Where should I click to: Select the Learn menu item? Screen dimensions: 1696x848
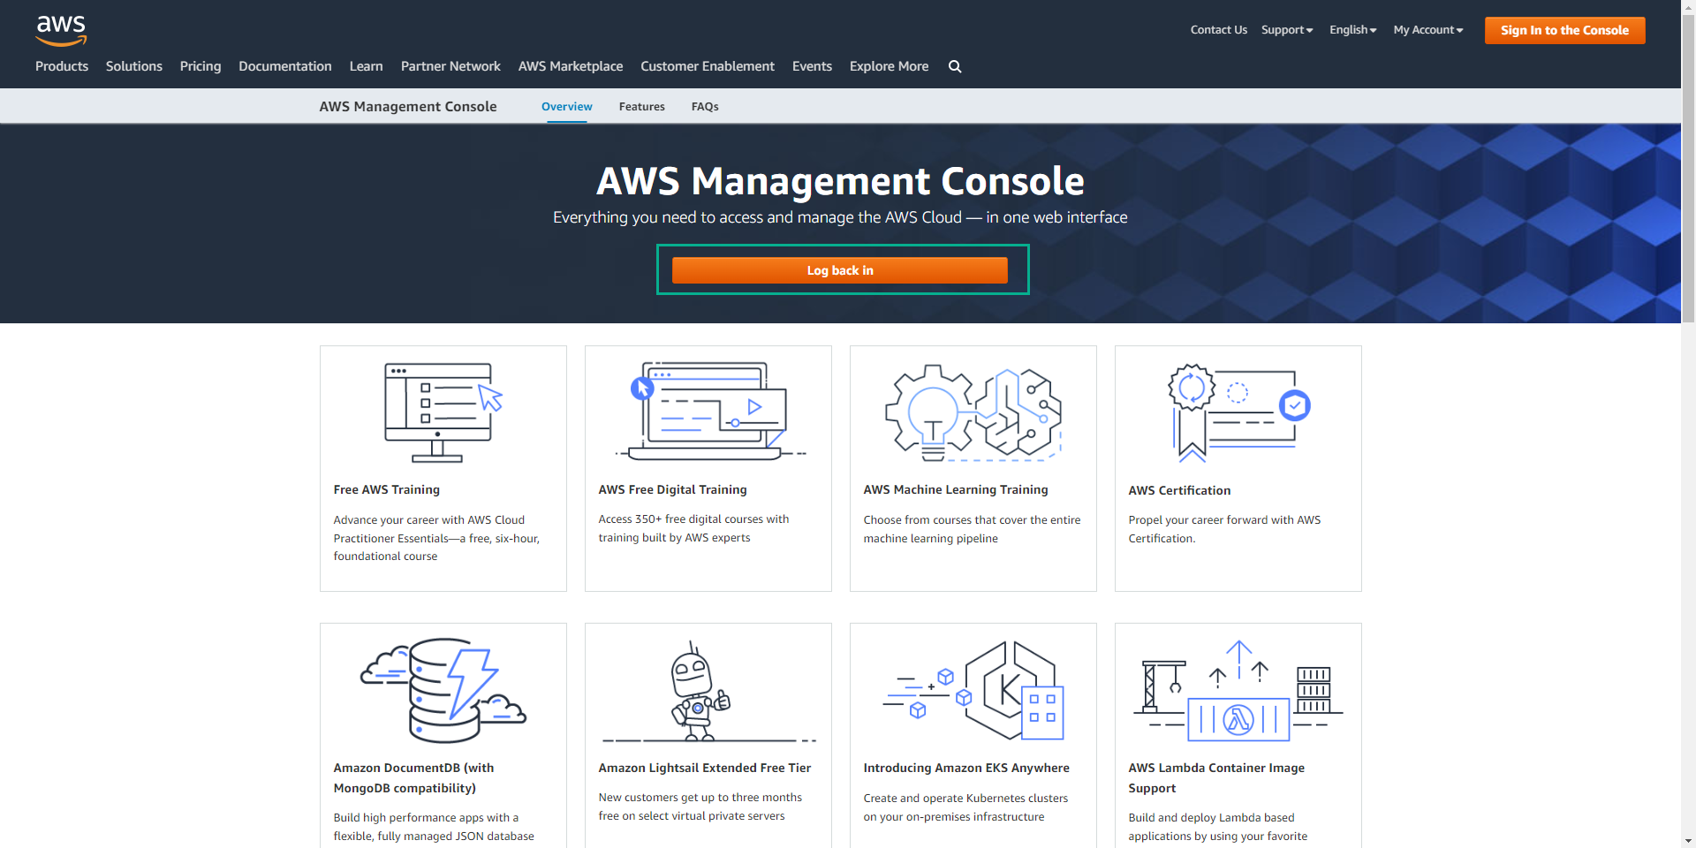pyautogui.click(x=366, y=66)
